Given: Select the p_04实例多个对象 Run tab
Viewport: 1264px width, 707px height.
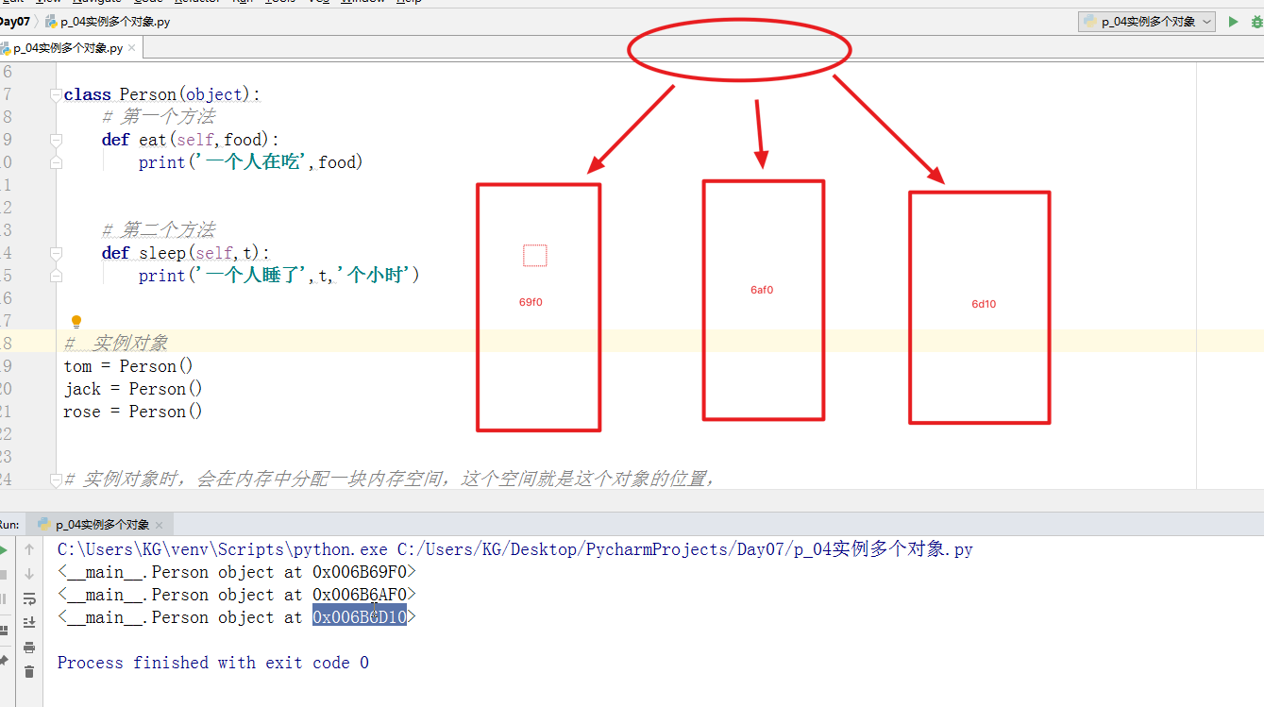Looking at the screenshot, I should pos(101,525).
